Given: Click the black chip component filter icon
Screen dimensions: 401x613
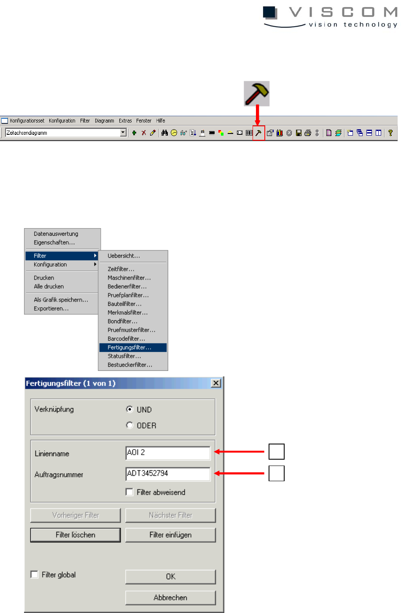Looking at the screenshot, I should [x=212, y=133].
